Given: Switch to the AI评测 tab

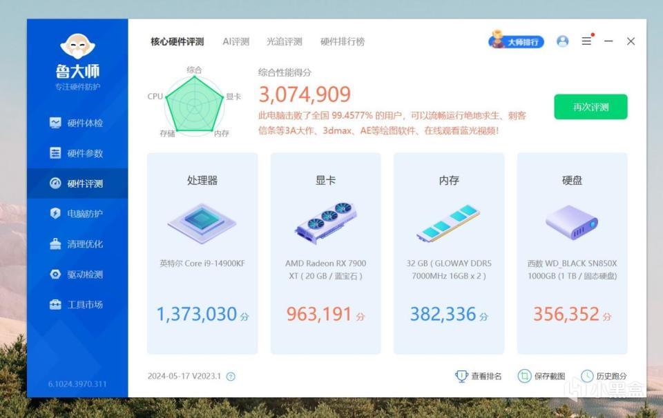Looking at the screenshot, I should [x=236, y=42].
